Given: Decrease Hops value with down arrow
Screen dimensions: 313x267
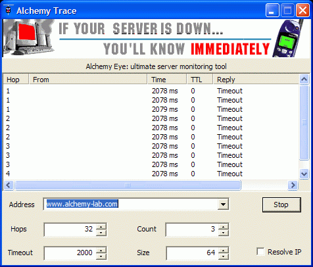Looking at the screenshot, I should pyautogui.click(x=101, y=233).
